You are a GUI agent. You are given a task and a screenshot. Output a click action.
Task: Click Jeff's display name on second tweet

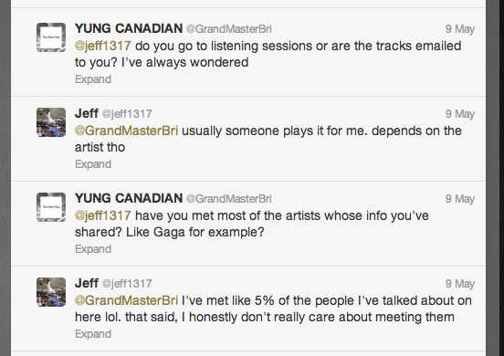point(87,113)
